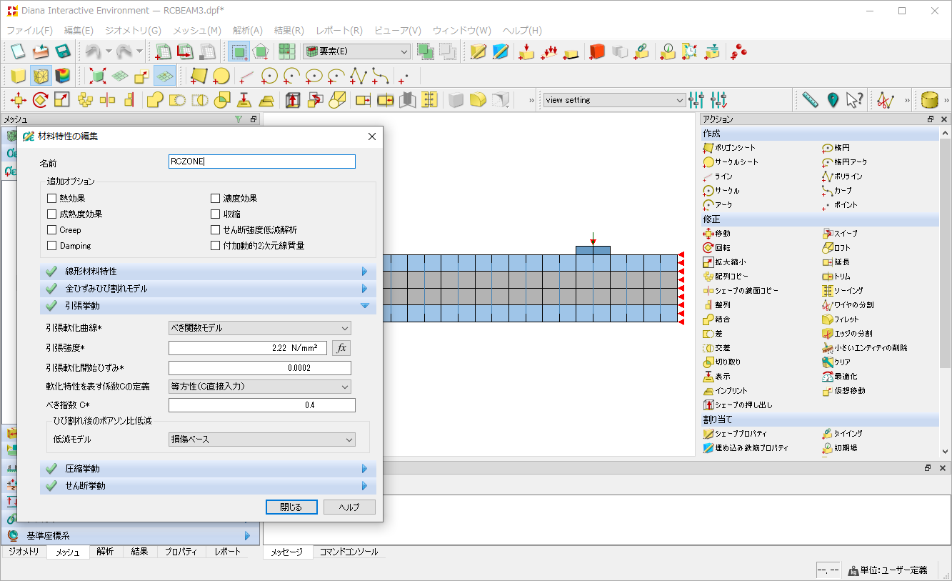Click the フィレット action in the Actions panel
Screen dimensions: 952x581
coord(846,319)
